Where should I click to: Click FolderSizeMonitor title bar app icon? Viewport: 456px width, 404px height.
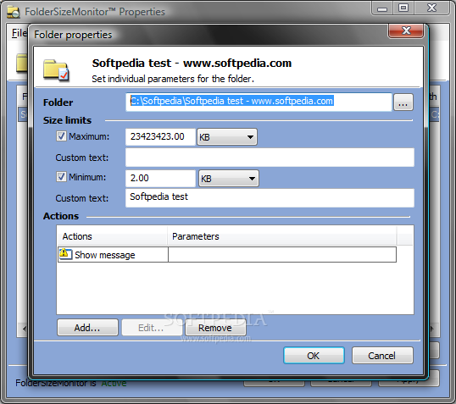tap(14, 12)
